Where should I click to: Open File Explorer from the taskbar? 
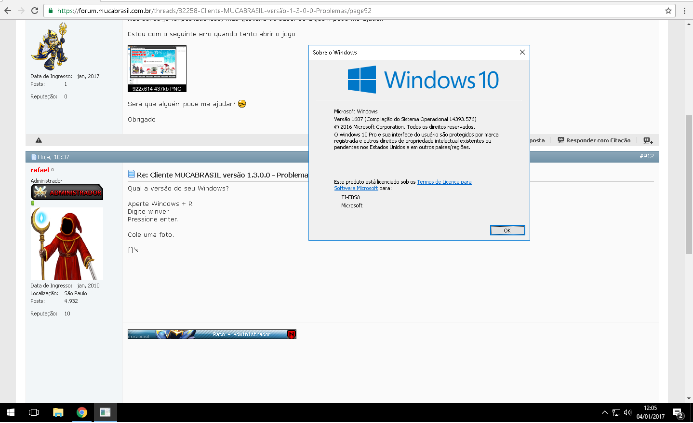click(58, 412)
